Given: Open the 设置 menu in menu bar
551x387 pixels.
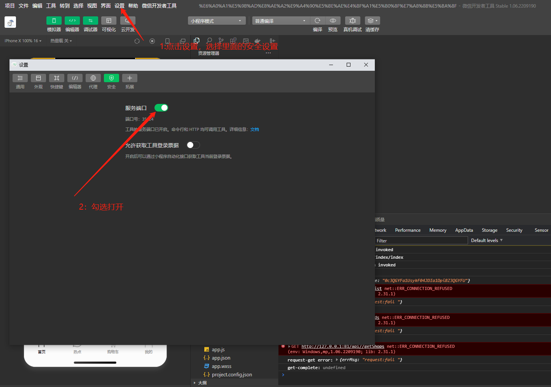Looking at the screenshot, I should [x=119, y=6].
